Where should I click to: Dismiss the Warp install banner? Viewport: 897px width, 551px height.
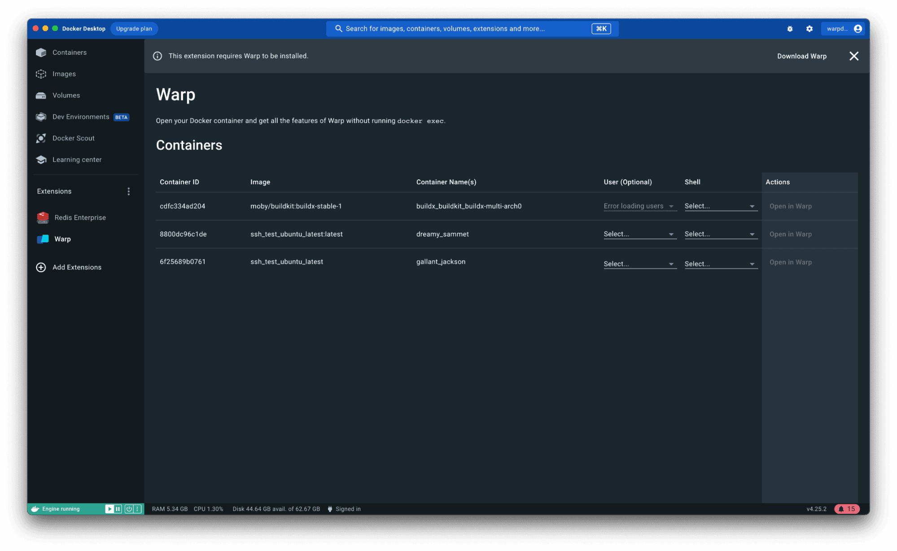click(x=853, y=56)
